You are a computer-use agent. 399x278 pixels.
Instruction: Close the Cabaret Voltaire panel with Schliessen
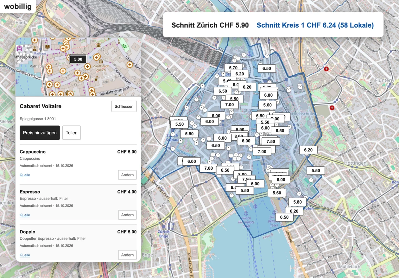124,106
